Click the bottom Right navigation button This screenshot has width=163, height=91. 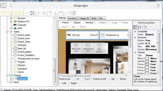[72, 83]
